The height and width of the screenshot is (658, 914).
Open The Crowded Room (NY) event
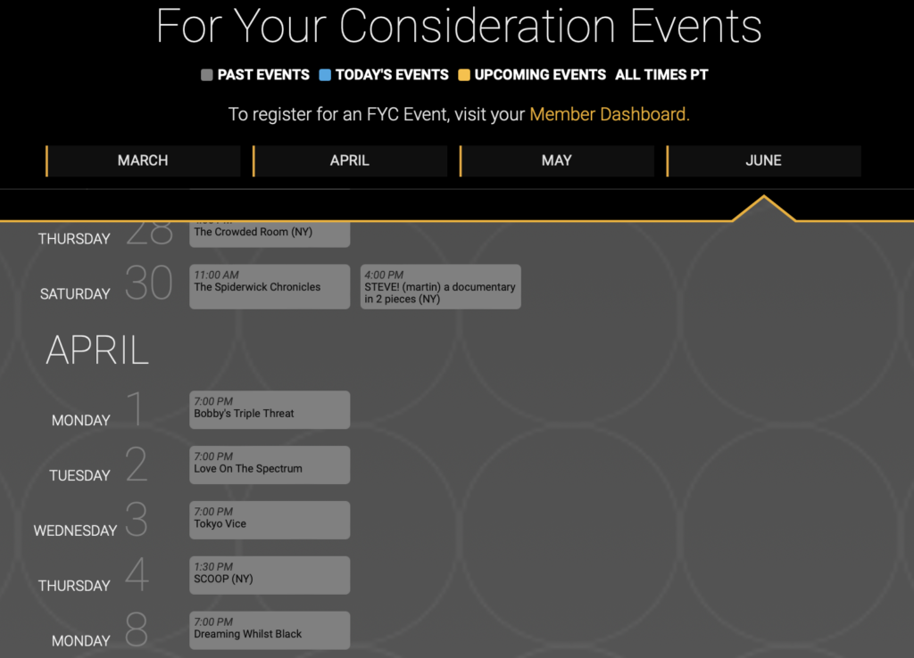270,234
